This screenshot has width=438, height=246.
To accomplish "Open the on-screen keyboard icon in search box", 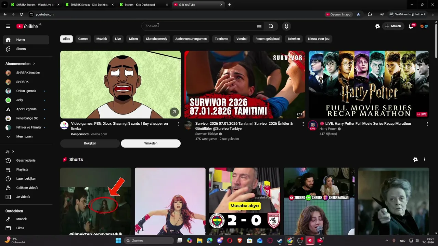I will [259, 26].
